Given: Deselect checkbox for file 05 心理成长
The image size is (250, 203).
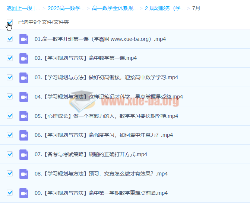Looking at the screenshot, I should (10, 116).
